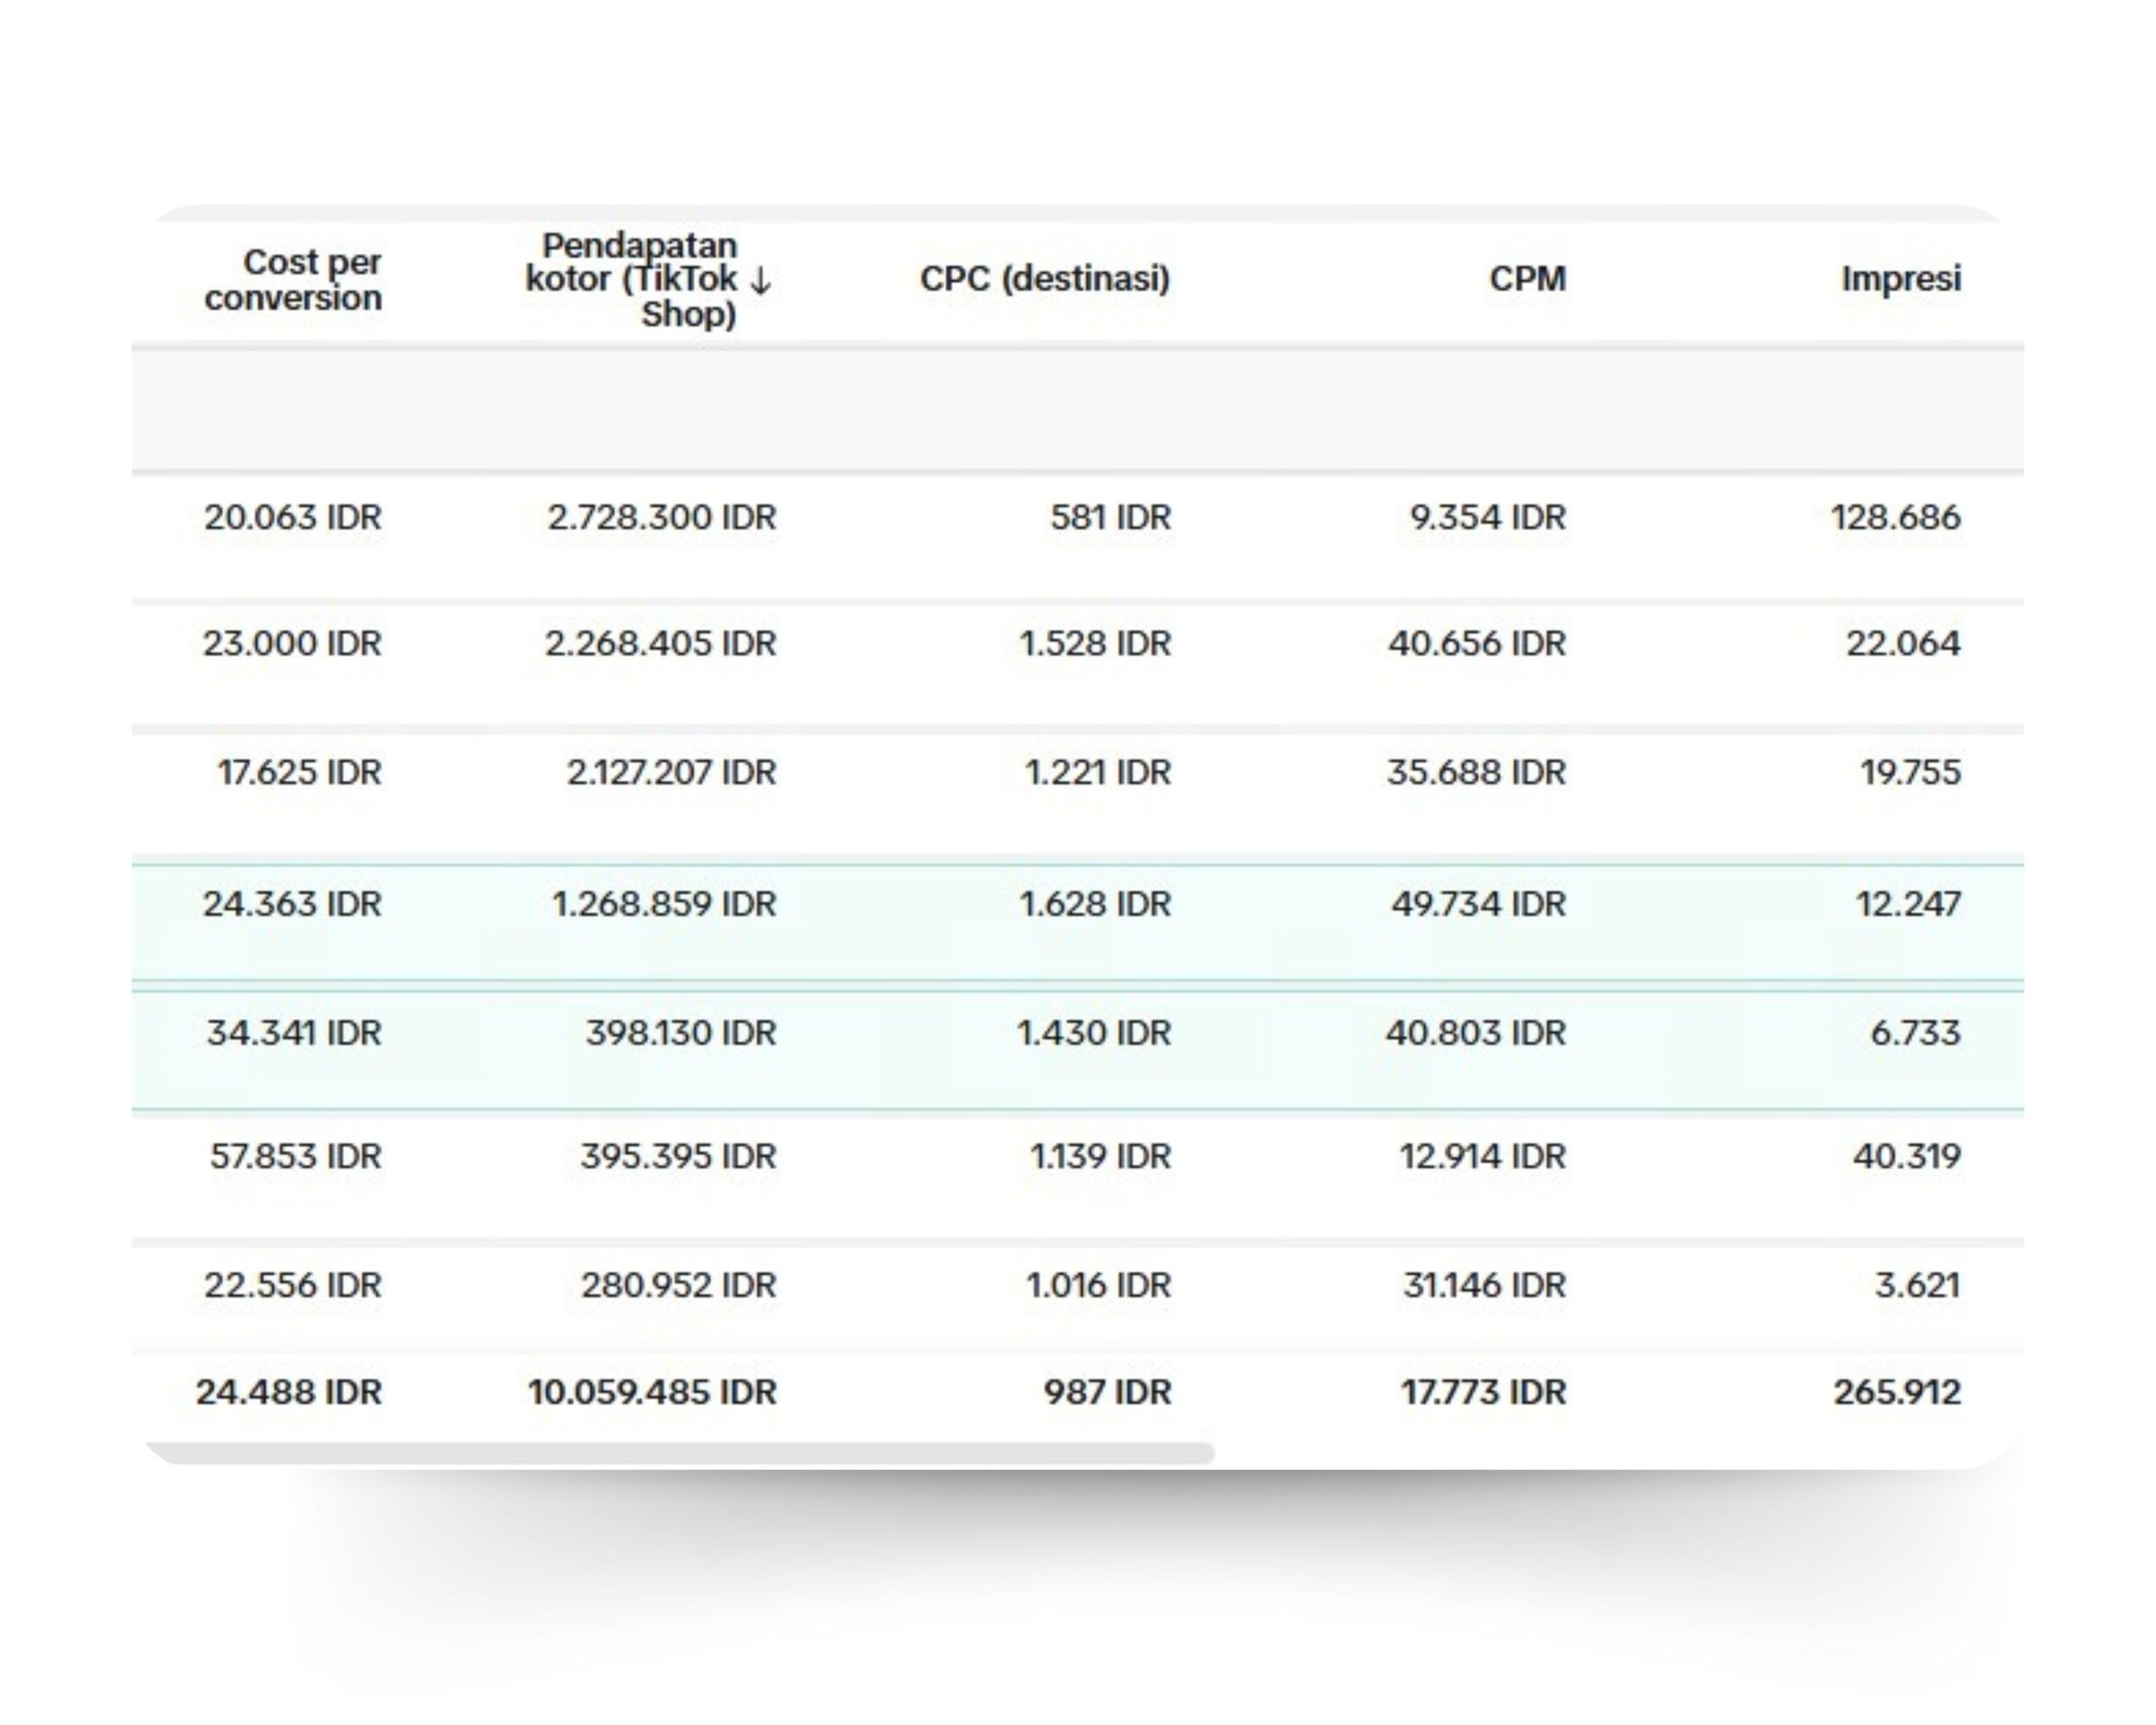Click the 40.319 impressions cell
Screen dimensions: 2156x1725
click(x=1906, y=1156)
